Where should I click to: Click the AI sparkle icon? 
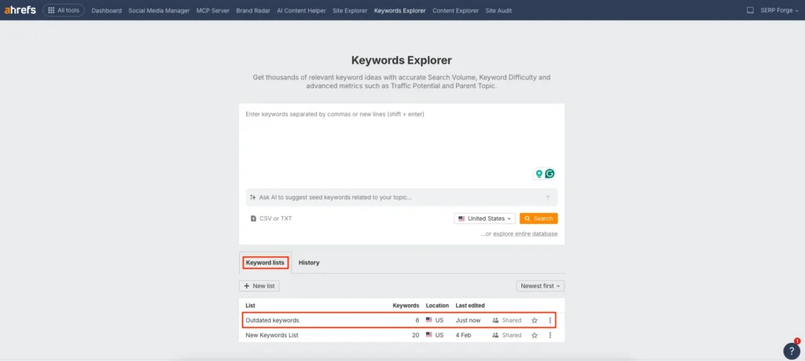[x=252, y=197]
